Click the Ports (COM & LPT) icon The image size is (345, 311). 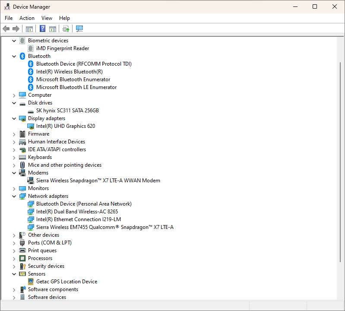point(22,243)
